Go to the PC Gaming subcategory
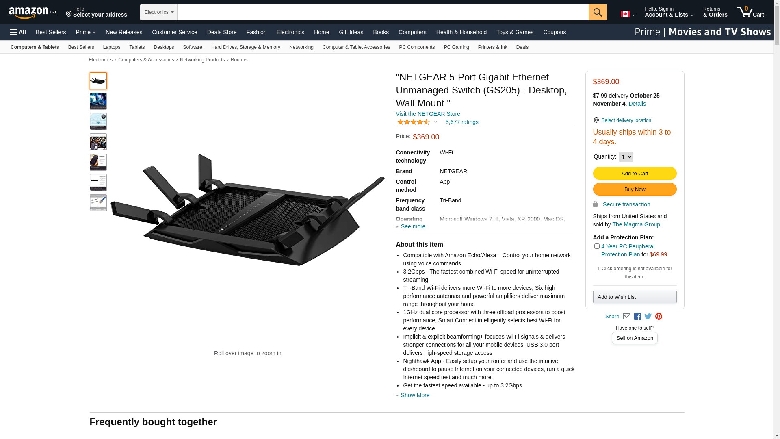This screenshot has height=439, width=780. pos(456,47)
